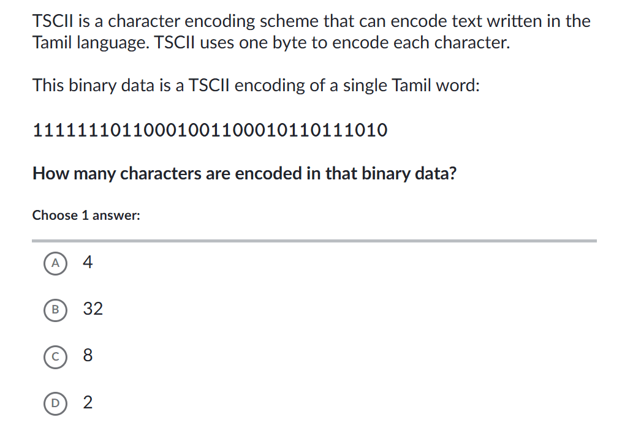Click the answer text "4"
The width and height of the screenshot is (622, 439).
88,263
